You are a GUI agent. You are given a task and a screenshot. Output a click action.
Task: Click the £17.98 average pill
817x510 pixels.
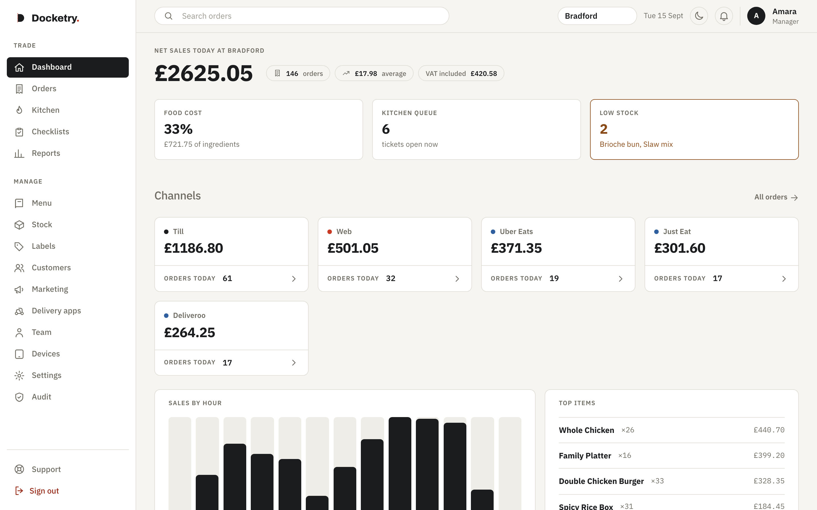[x=374, y=73]
